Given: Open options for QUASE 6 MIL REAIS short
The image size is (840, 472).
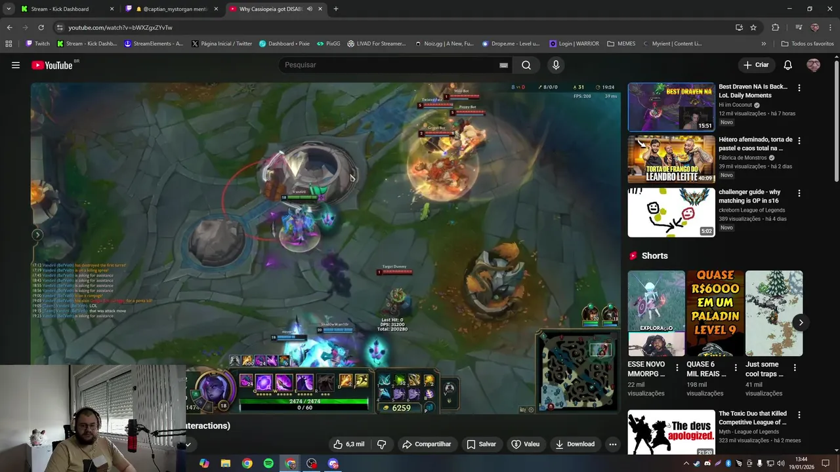Looking at the screenshot, I should click(736, 368).
